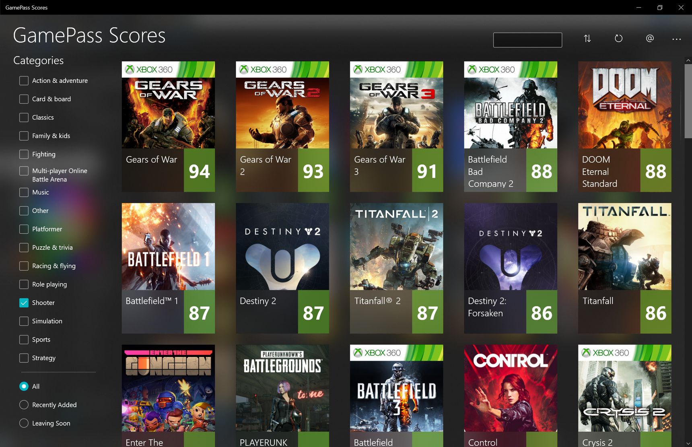The image size is (692, 447).
Task: Check the Card & board category
Action: click(24, 99)
